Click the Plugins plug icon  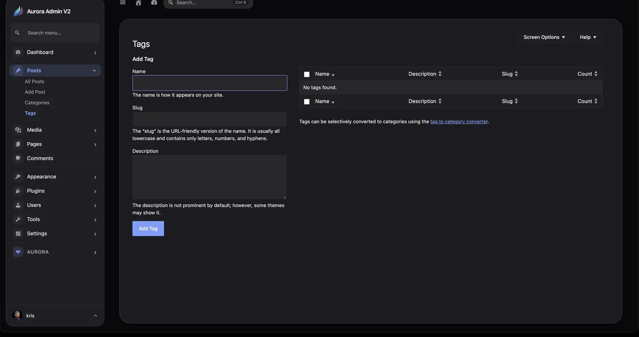(18, 191)
